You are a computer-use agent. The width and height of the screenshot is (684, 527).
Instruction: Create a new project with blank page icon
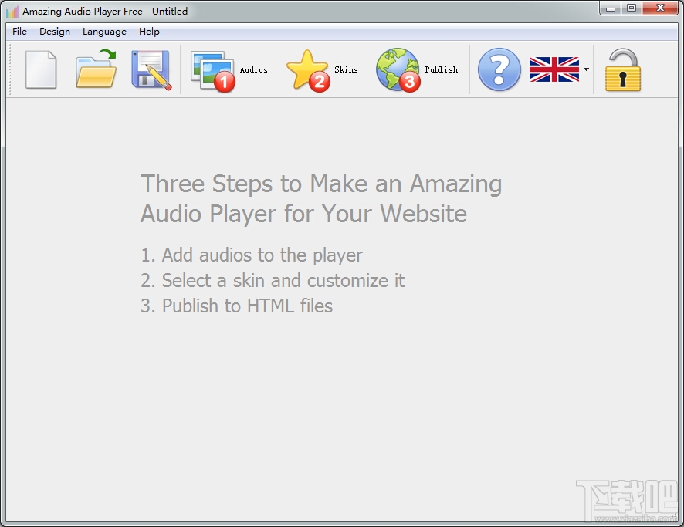[x=41, y=69]
